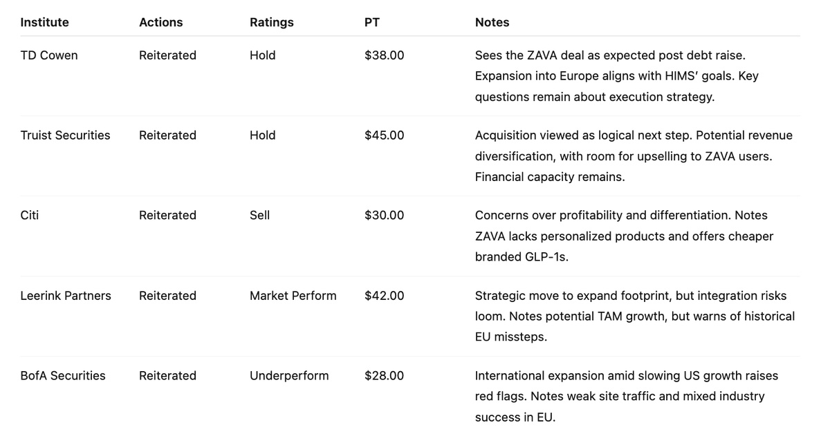
Task: Click the $30.00 price target
Action: pyautogui.click(x=385, y=216)
